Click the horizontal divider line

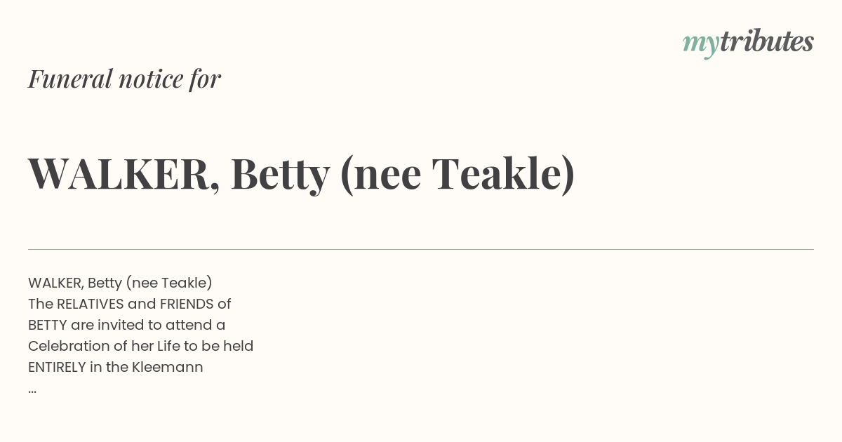pyautogui.click(x=421, y=249)
